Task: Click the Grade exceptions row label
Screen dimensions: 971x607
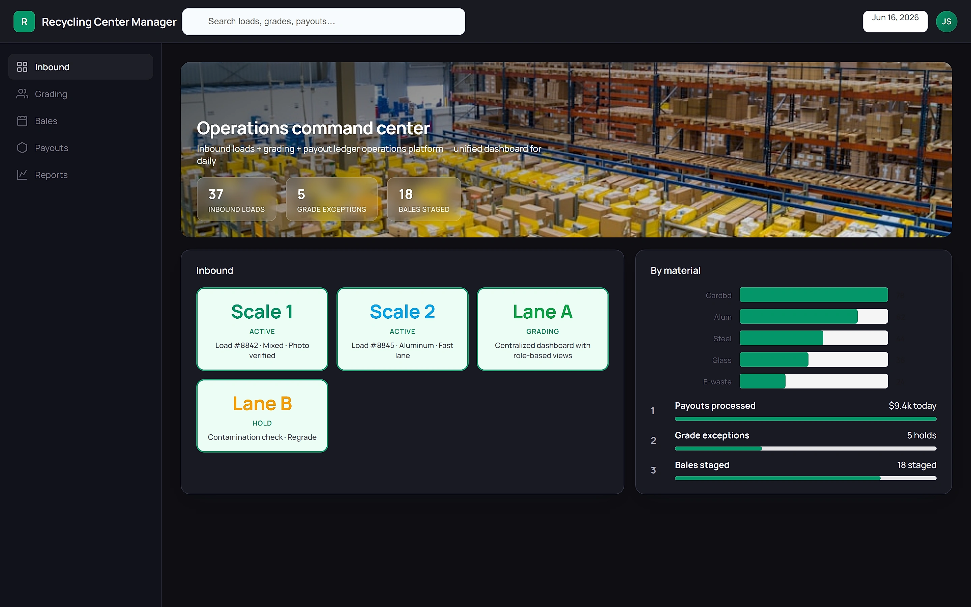Action: pos(712,435)
